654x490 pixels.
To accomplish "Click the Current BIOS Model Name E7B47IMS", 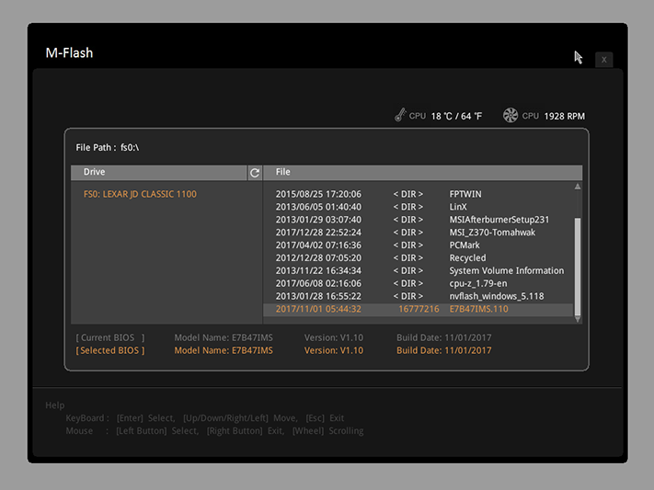I will click(224, 337).
